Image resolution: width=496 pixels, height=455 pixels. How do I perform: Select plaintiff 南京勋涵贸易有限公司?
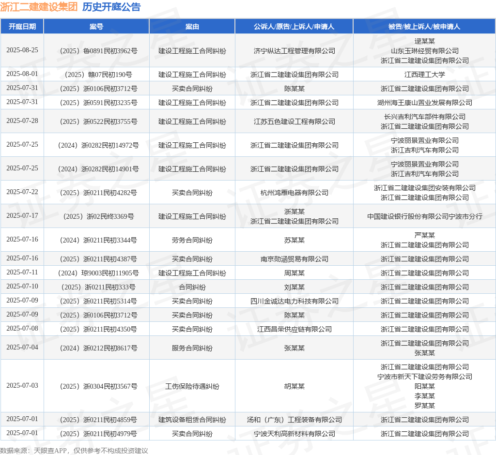point(294,259)
